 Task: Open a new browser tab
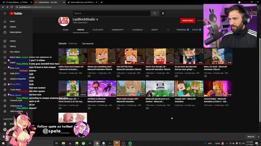tap(102, 2)
